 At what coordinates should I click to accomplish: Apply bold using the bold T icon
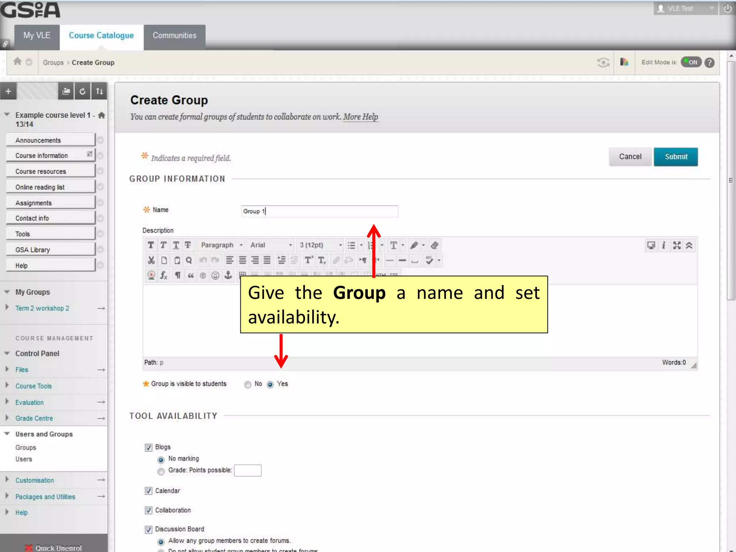tap(151, 245)
